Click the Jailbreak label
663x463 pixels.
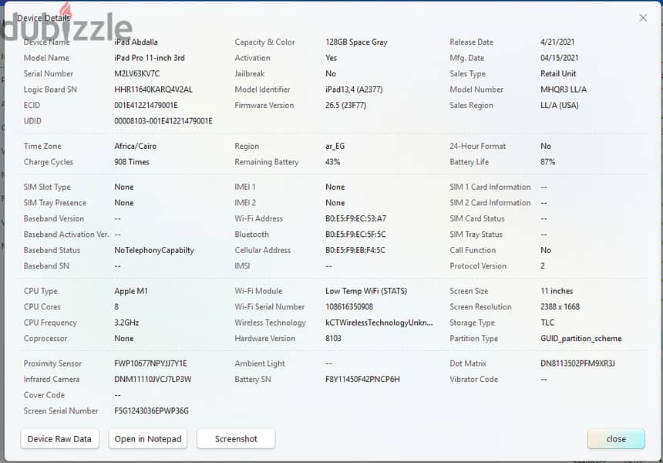click(x=250, y=73)
